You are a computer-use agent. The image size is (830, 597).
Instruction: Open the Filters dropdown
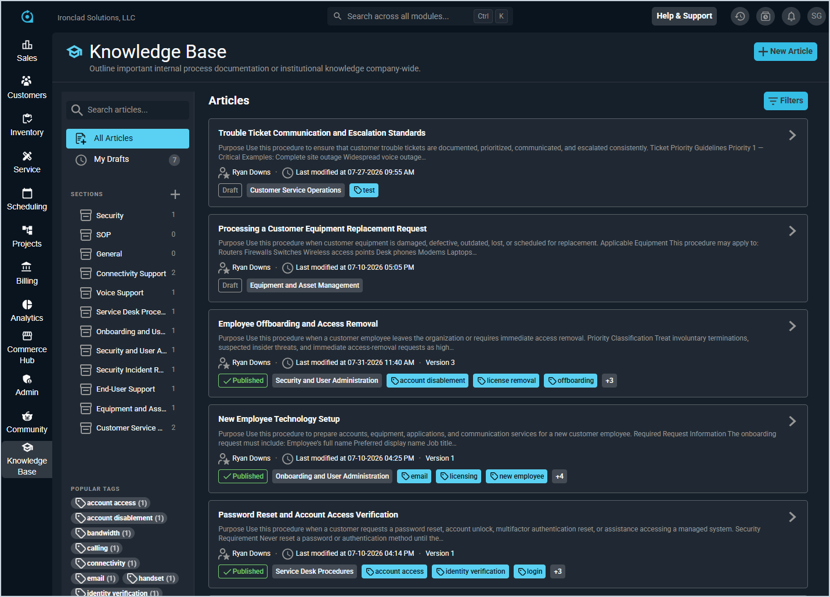[786, 101]
